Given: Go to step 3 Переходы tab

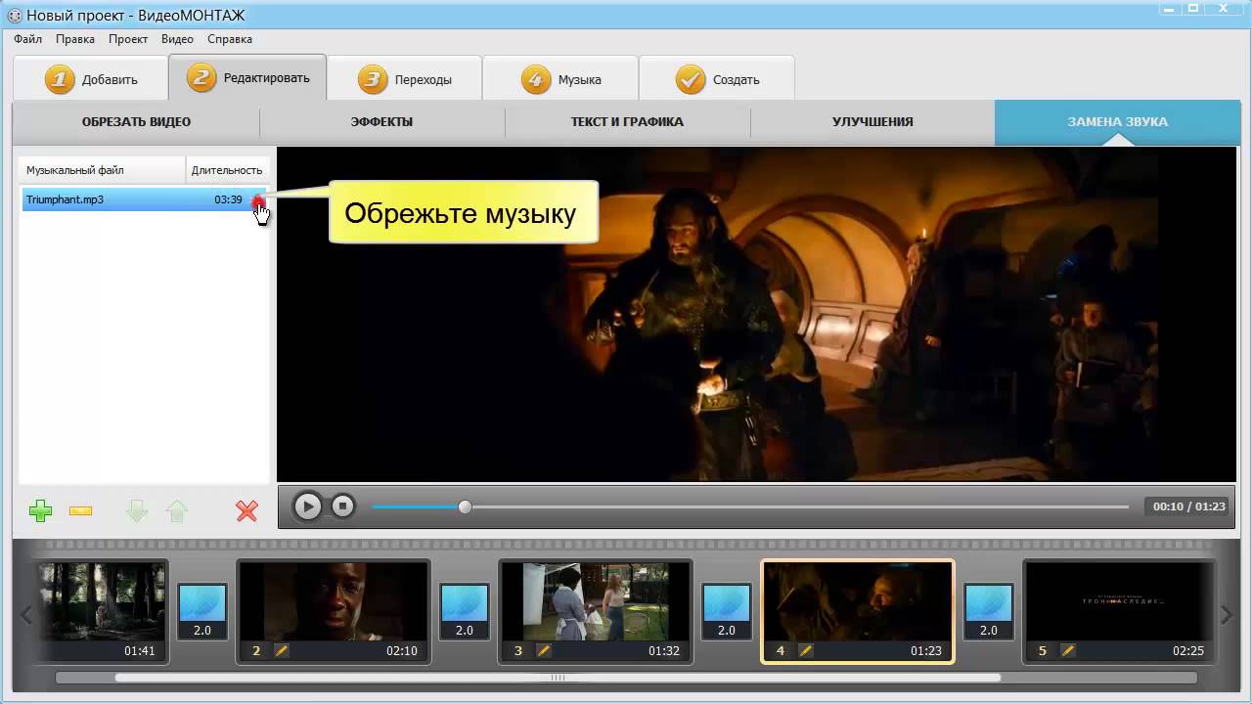Looking at the screenshot, I should pyautogui.click(x=404, y=79).
